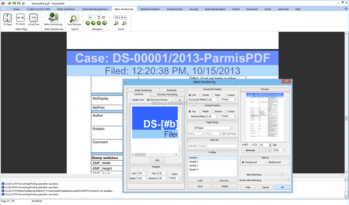Viewport: 349px width, 205px height.
Task: Click the zoom in magnifier icon
Action: [x=124, y=23]
